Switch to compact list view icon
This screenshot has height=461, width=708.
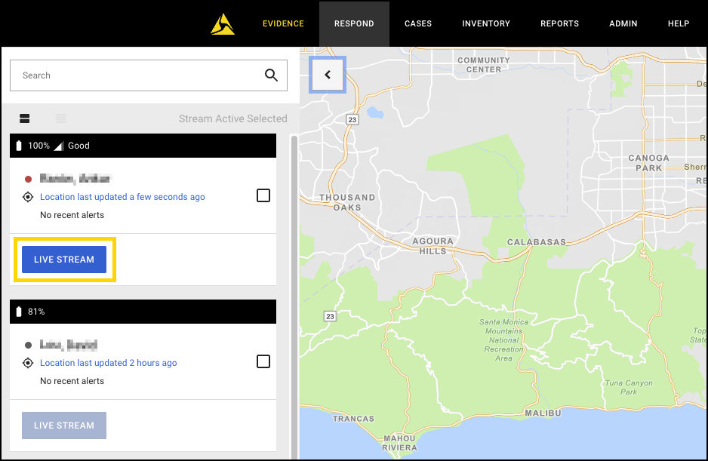pyautogui.click(x=61, y=118)
